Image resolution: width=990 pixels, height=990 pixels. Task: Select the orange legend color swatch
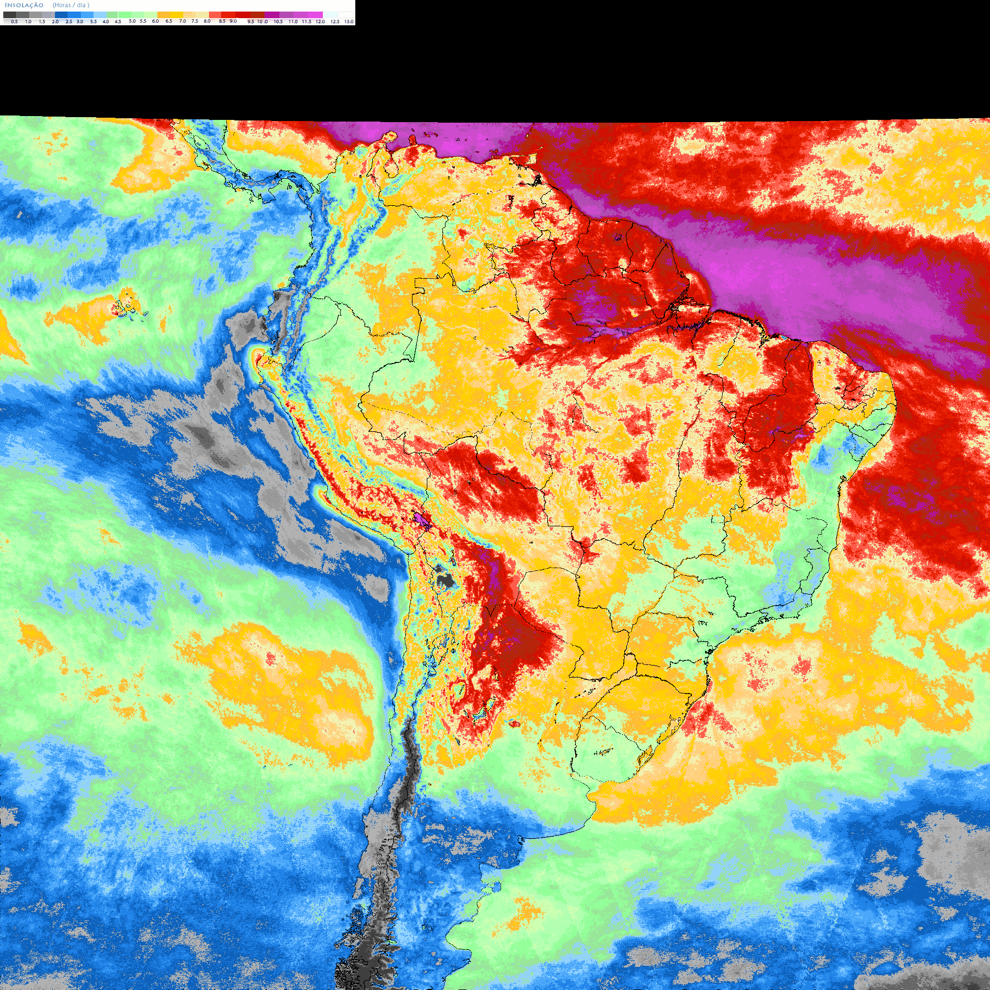(x=163, y=15)
